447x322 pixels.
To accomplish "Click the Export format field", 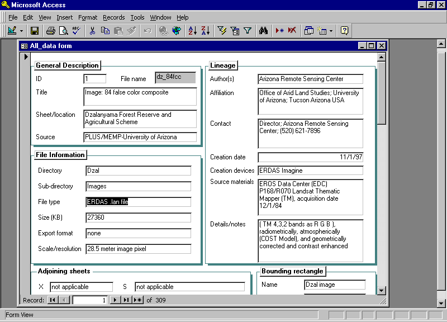I will [x=138, y=233].
